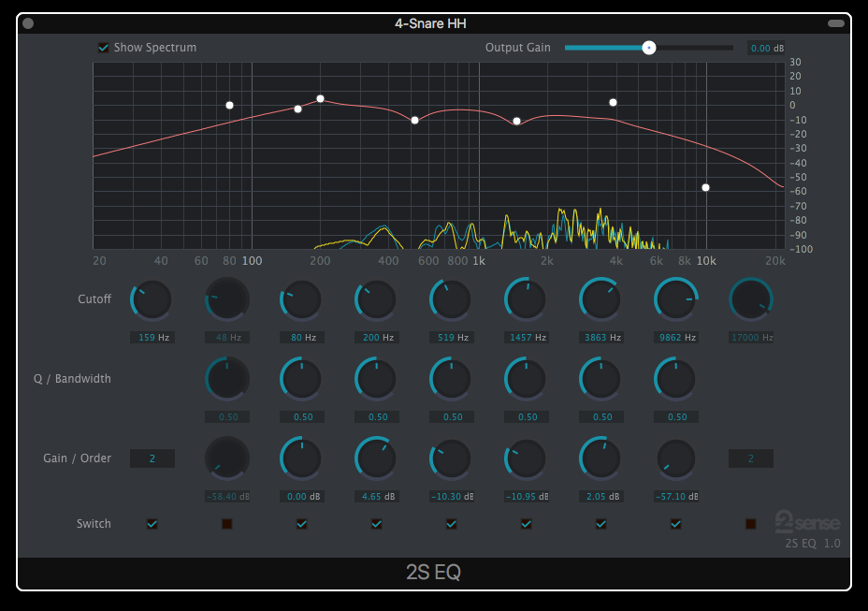Click the gain knob reading 4.65 dB
868x611 pixels.
point(376,458)
